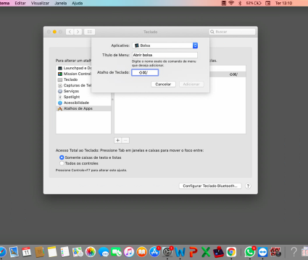Open the Mail stamp app in dock
Viewport: 308px width, 260px height.
(14, 252)
